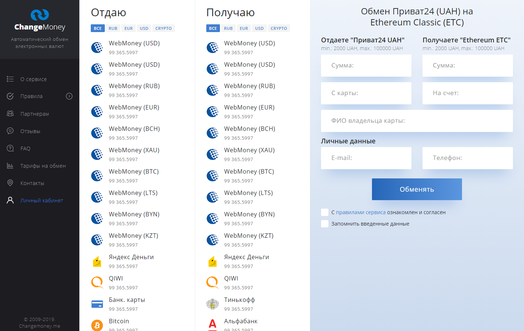The height and width of the screenshot is (331, 524).
Task: Choose WebMoney (BTC) text under Получаю
Action: (249, 172)
